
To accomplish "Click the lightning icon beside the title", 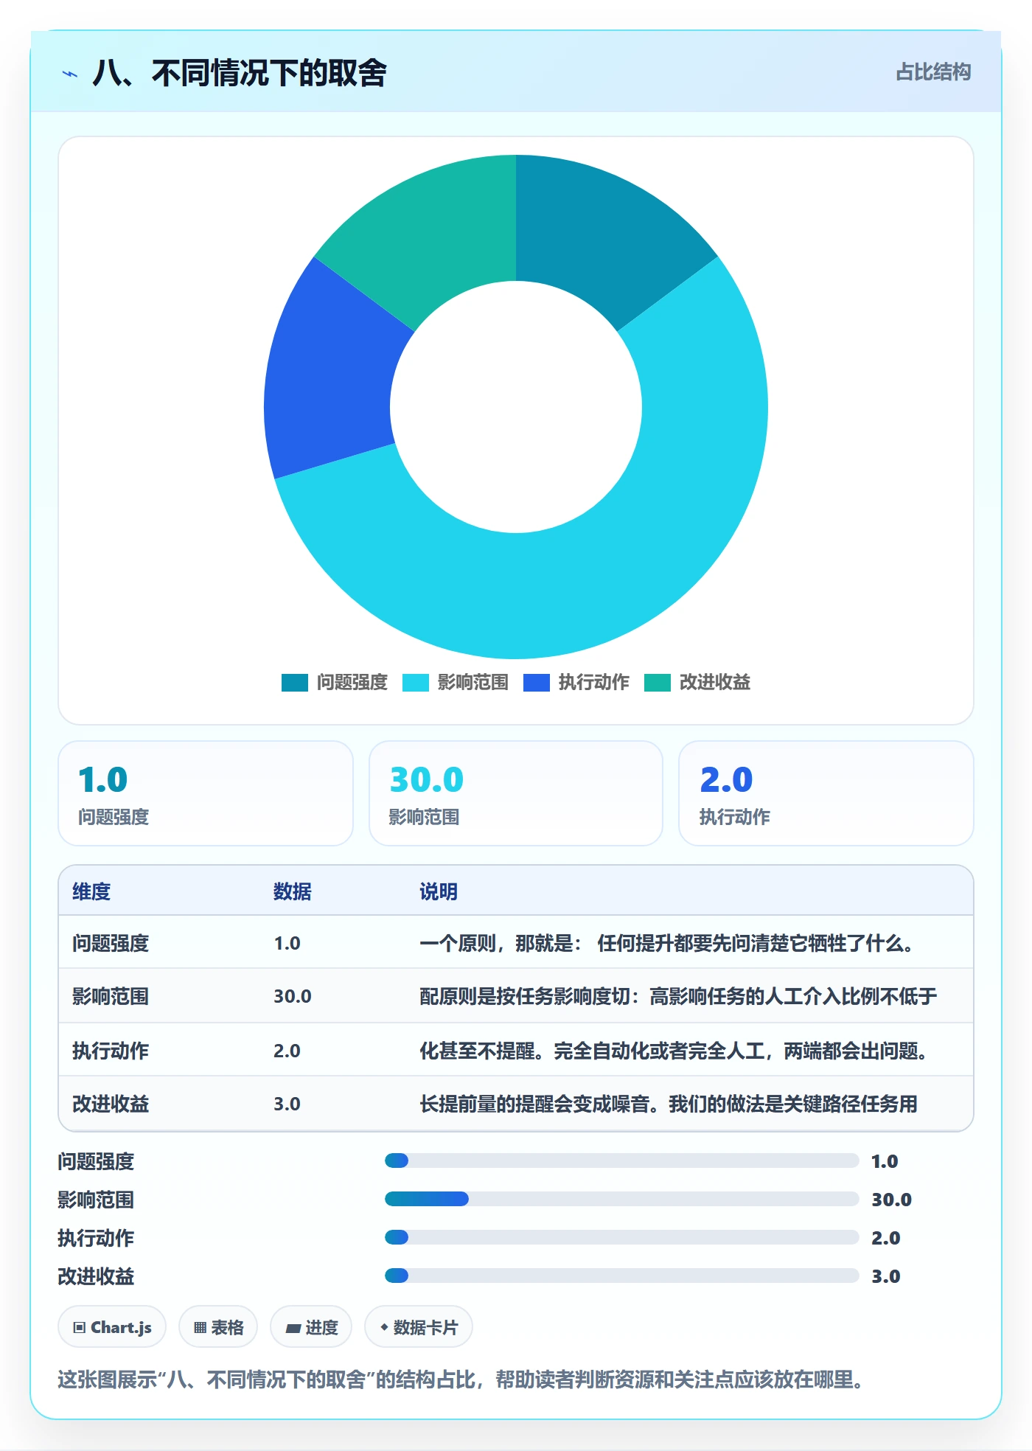I will coord(69,74).
